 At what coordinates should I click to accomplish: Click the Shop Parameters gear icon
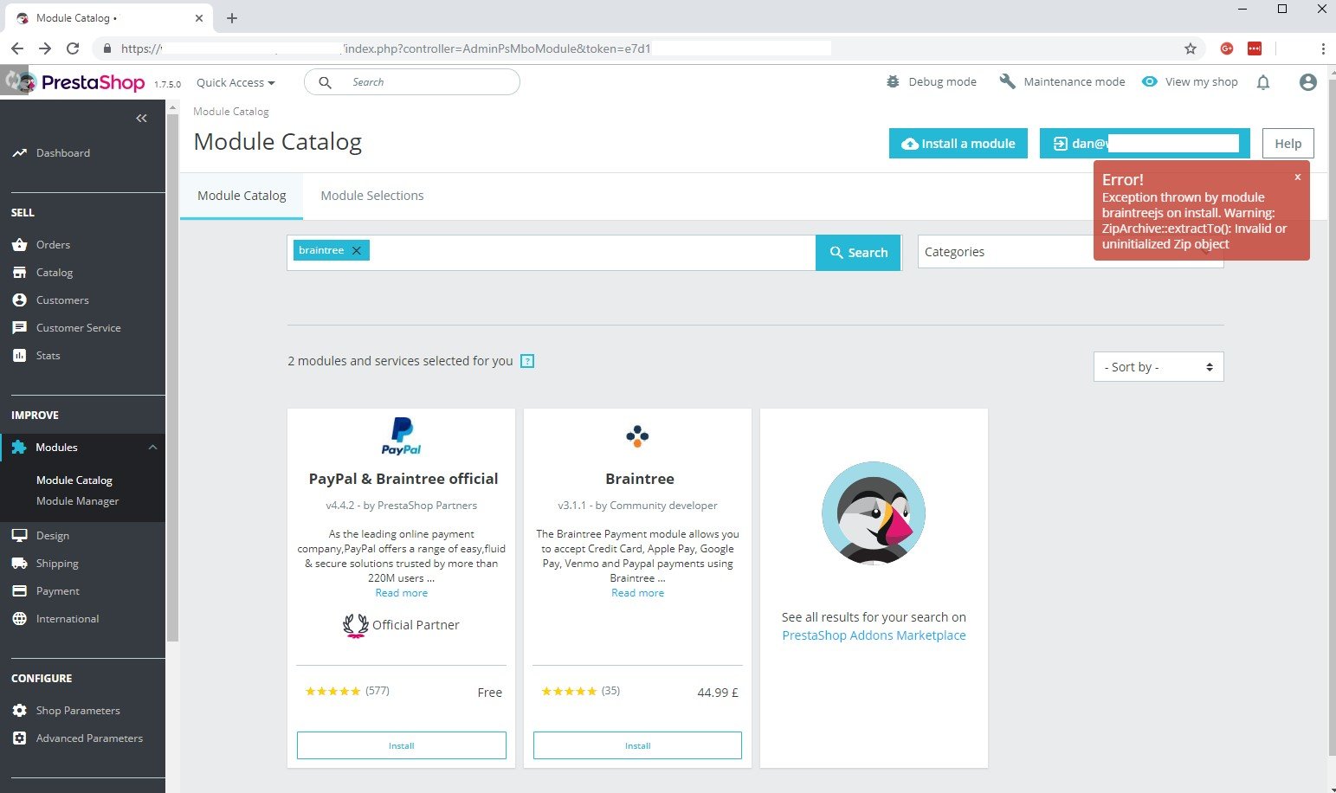[x=19, y=711]
